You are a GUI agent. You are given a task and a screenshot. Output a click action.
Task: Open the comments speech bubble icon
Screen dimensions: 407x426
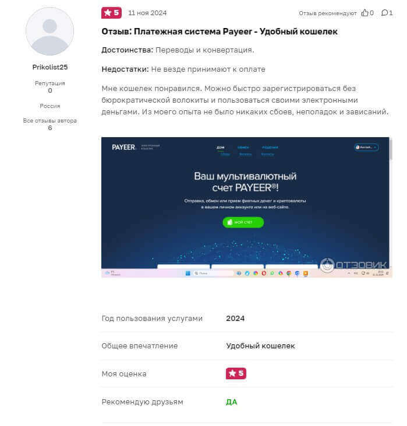[384, 13]
